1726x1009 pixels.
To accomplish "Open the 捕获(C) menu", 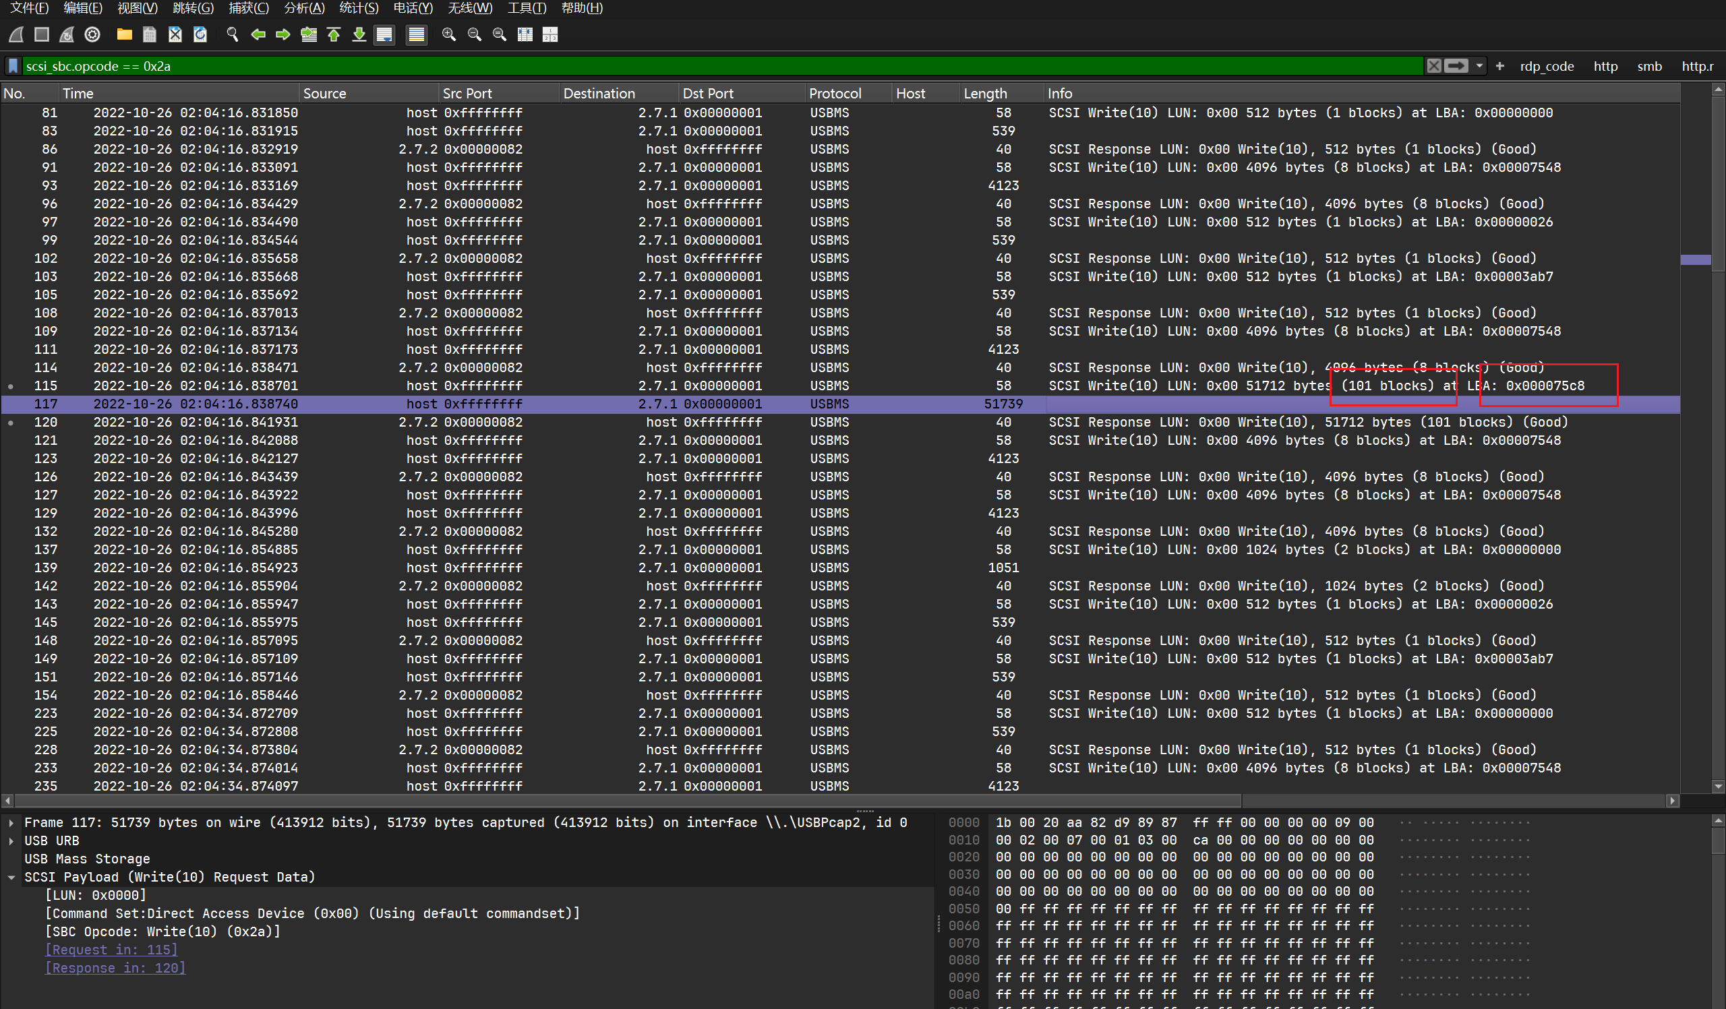I will pos(249,8).
